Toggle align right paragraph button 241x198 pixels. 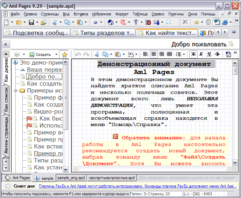point(161,54)
